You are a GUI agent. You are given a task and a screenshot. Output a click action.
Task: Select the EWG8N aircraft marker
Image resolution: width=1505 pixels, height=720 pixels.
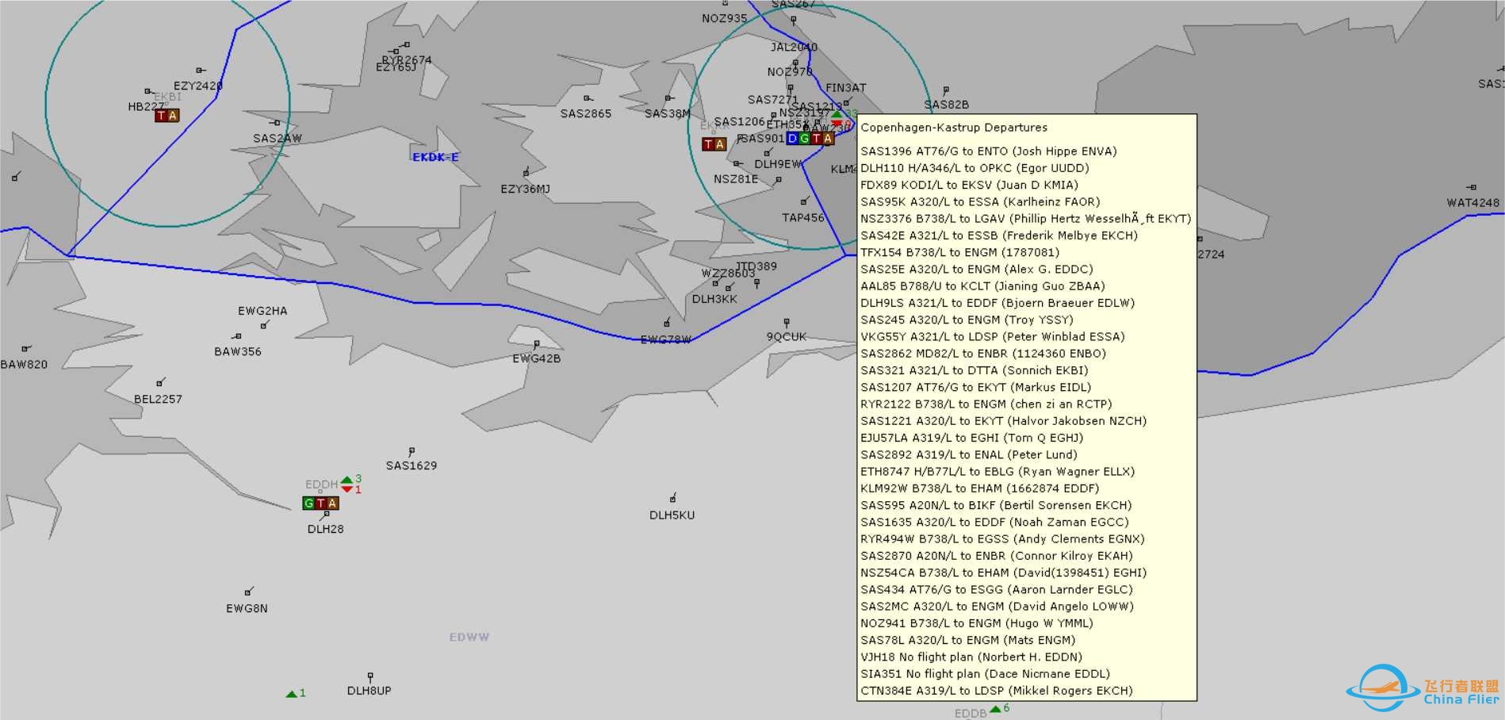248,592
